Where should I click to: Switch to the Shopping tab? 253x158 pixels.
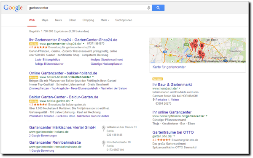pyautogui.click(x=88, y=20)
